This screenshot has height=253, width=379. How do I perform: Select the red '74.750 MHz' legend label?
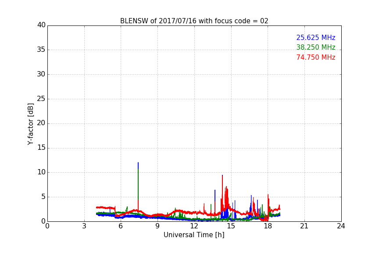(x=316, y=57)
